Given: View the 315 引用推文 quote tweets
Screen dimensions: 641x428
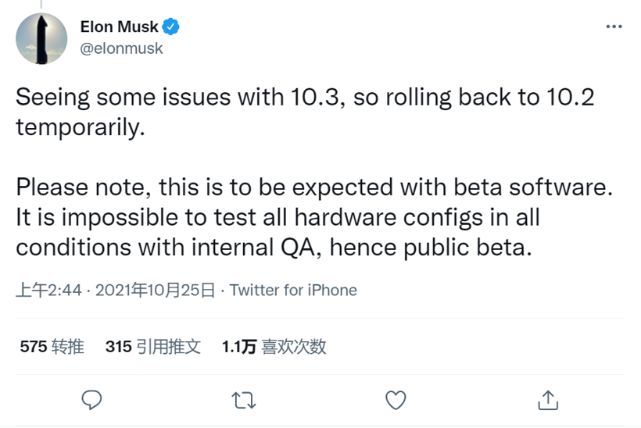Looking at the screenshot, I should [152, 347].
